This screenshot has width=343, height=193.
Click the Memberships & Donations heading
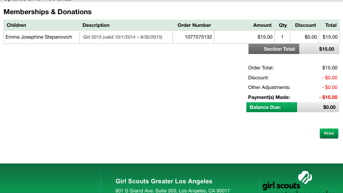tap(47, 12)
